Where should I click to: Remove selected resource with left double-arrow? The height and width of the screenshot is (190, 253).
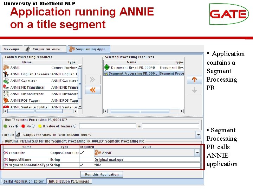point(93,90)
